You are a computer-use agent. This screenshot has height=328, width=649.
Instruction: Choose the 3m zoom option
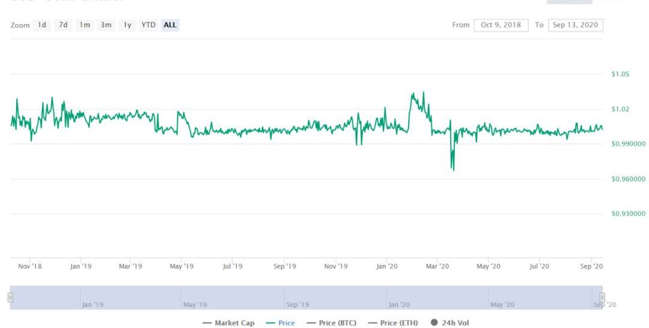pyautogui.click(x=106, y=25)
